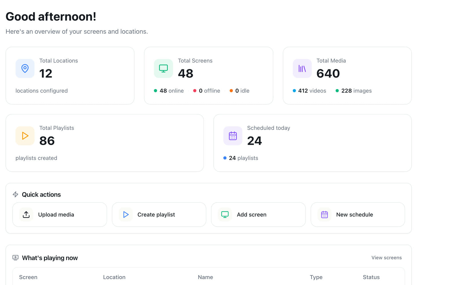The width and height of the screenshot is (457, 285).
Task: Click the Screen column header
Action: tap(28, 277)
